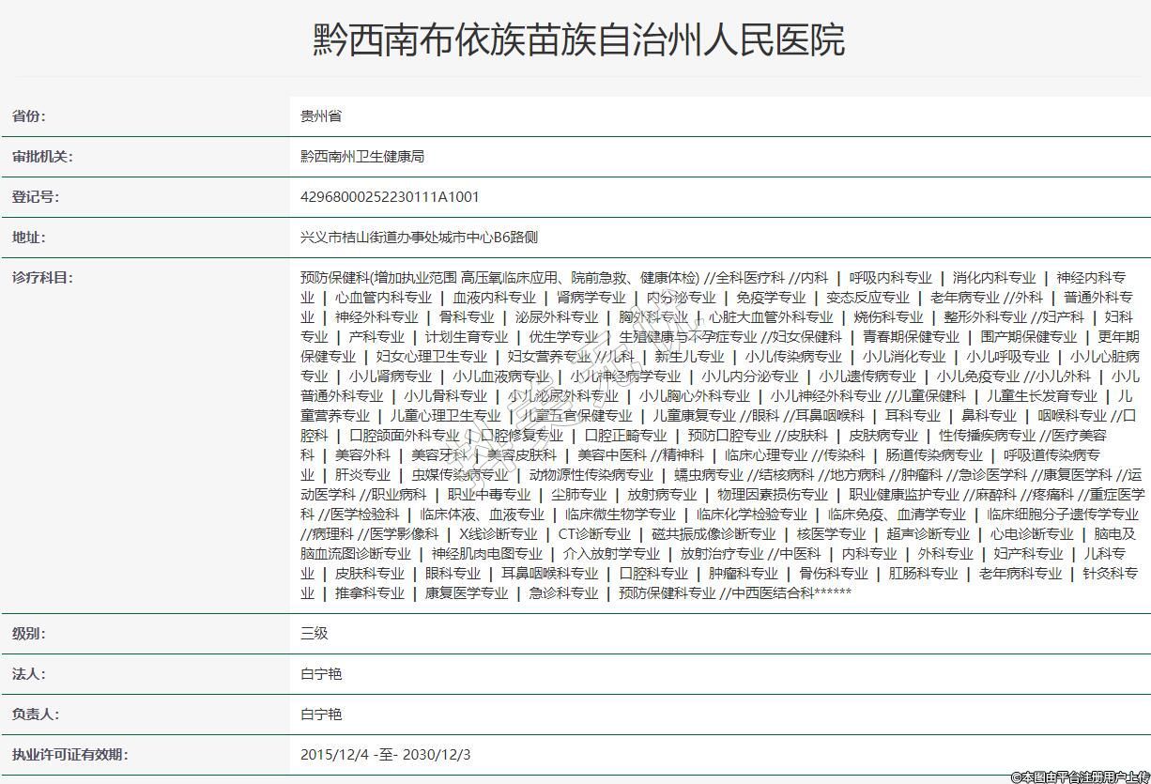Select the 三级 level value
The width and height of the screenshot is (1151, 784).
[x=315, y=634]
